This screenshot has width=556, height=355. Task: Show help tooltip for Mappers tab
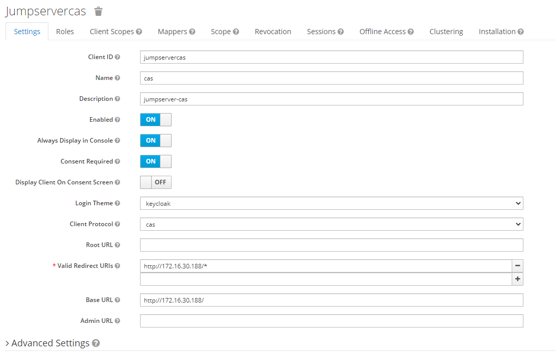(192, 32)
